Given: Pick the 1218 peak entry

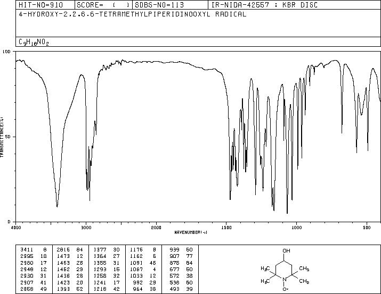Looking at the screenshot, I should (x=107, y=289).
